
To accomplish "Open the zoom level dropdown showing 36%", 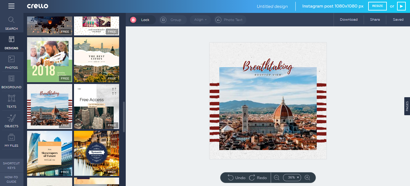I will (291, 178).
